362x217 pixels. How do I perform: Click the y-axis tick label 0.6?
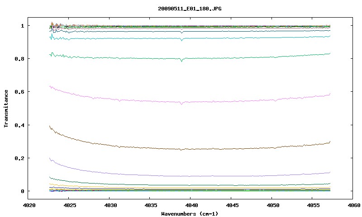click(19, 92)
